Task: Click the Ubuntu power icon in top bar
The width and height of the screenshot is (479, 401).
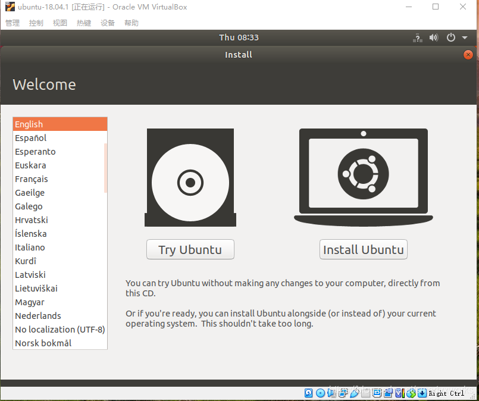Action: 451,37
